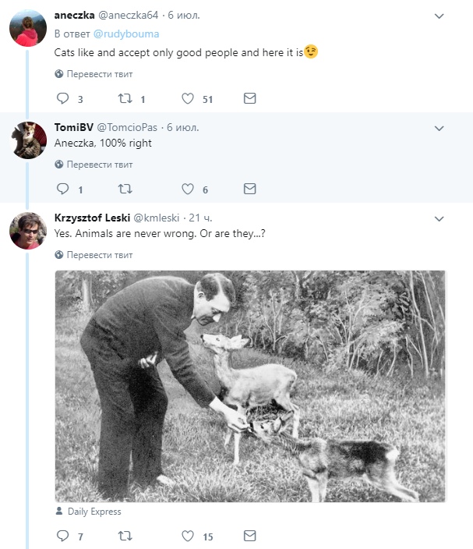Screen dimensions: 473x549
Task: Retweet Krzysztof Leski's tweet
Action: (125, 536)
